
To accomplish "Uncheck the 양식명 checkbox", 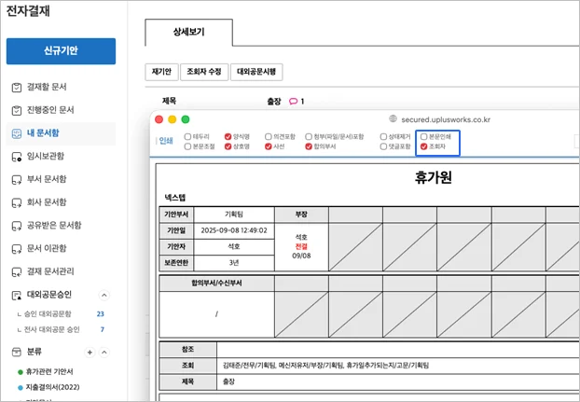I will pyautogui.click(x=228, y=136).
